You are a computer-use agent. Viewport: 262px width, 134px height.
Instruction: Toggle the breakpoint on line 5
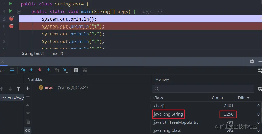point(11,18)
